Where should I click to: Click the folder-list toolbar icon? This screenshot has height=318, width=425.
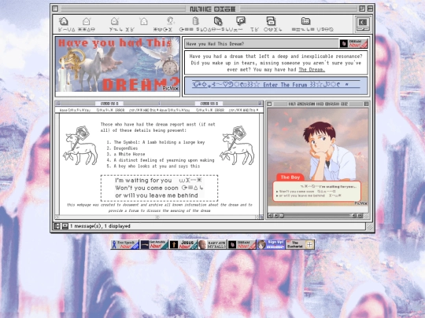point(305,21)
